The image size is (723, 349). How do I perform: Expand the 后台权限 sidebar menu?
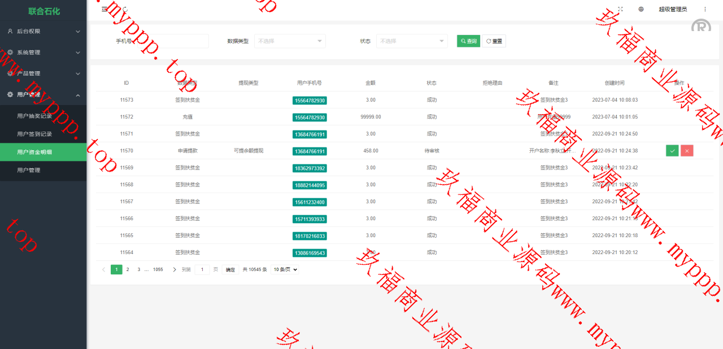[43, 32]
